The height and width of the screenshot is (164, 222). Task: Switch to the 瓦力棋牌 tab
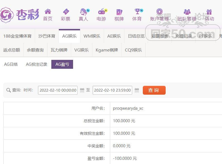(x=59, y=50)
